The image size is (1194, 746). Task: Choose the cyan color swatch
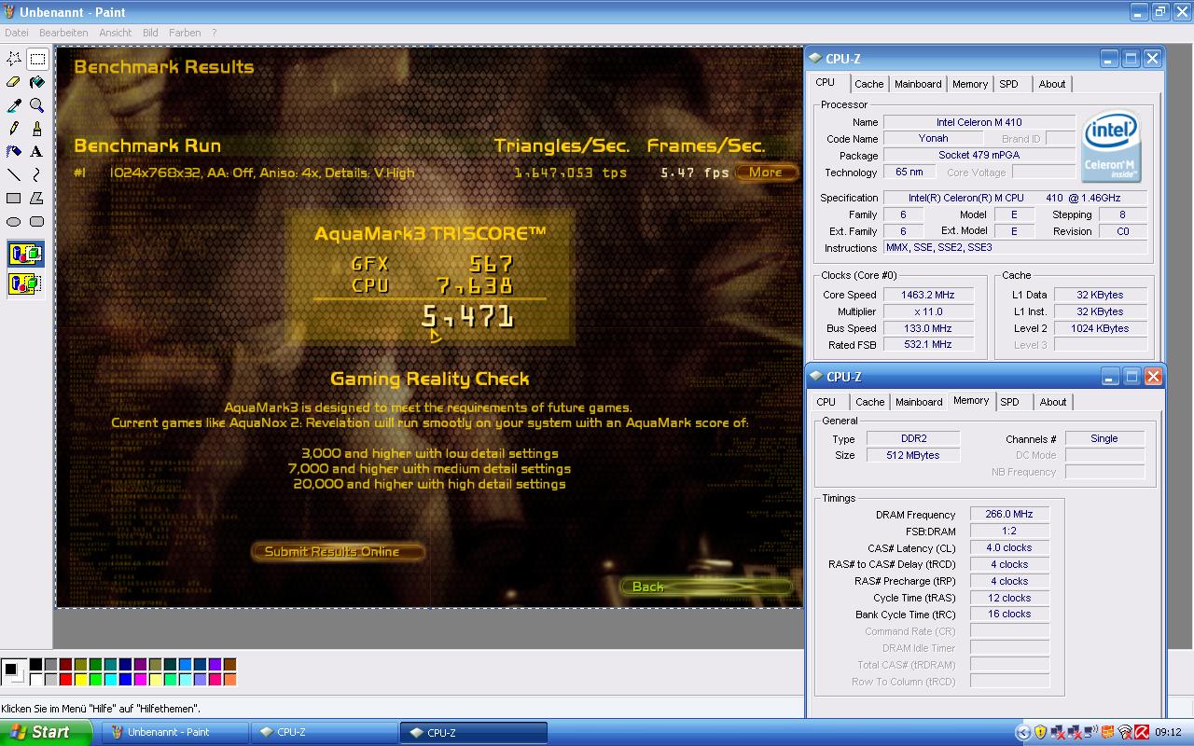(x=110, y=680)
